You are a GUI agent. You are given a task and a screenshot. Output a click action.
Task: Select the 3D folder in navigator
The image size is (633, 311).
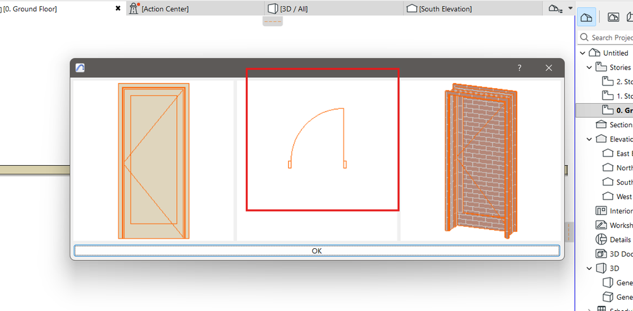click(x=608, y=268)
